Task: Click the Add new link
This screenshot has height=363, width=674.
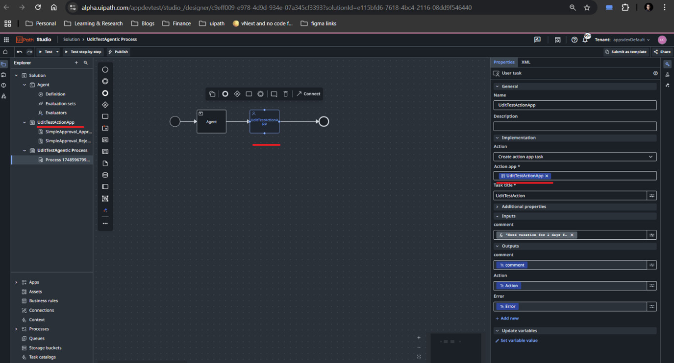Action: 507,318
